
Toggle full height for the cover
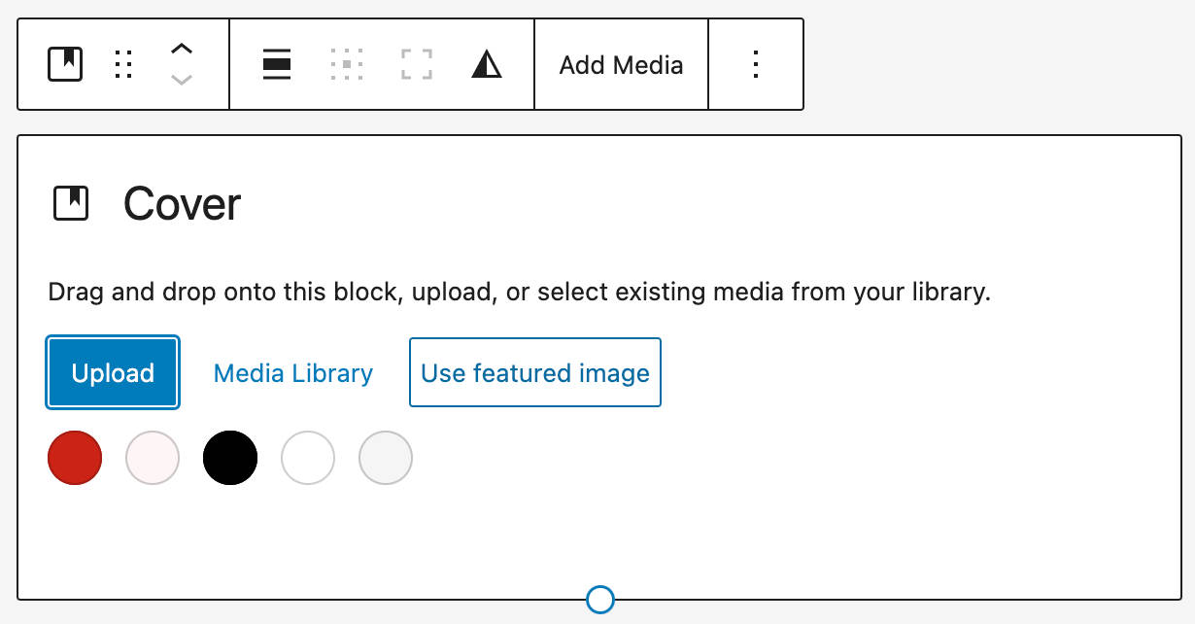pos(416,64)
